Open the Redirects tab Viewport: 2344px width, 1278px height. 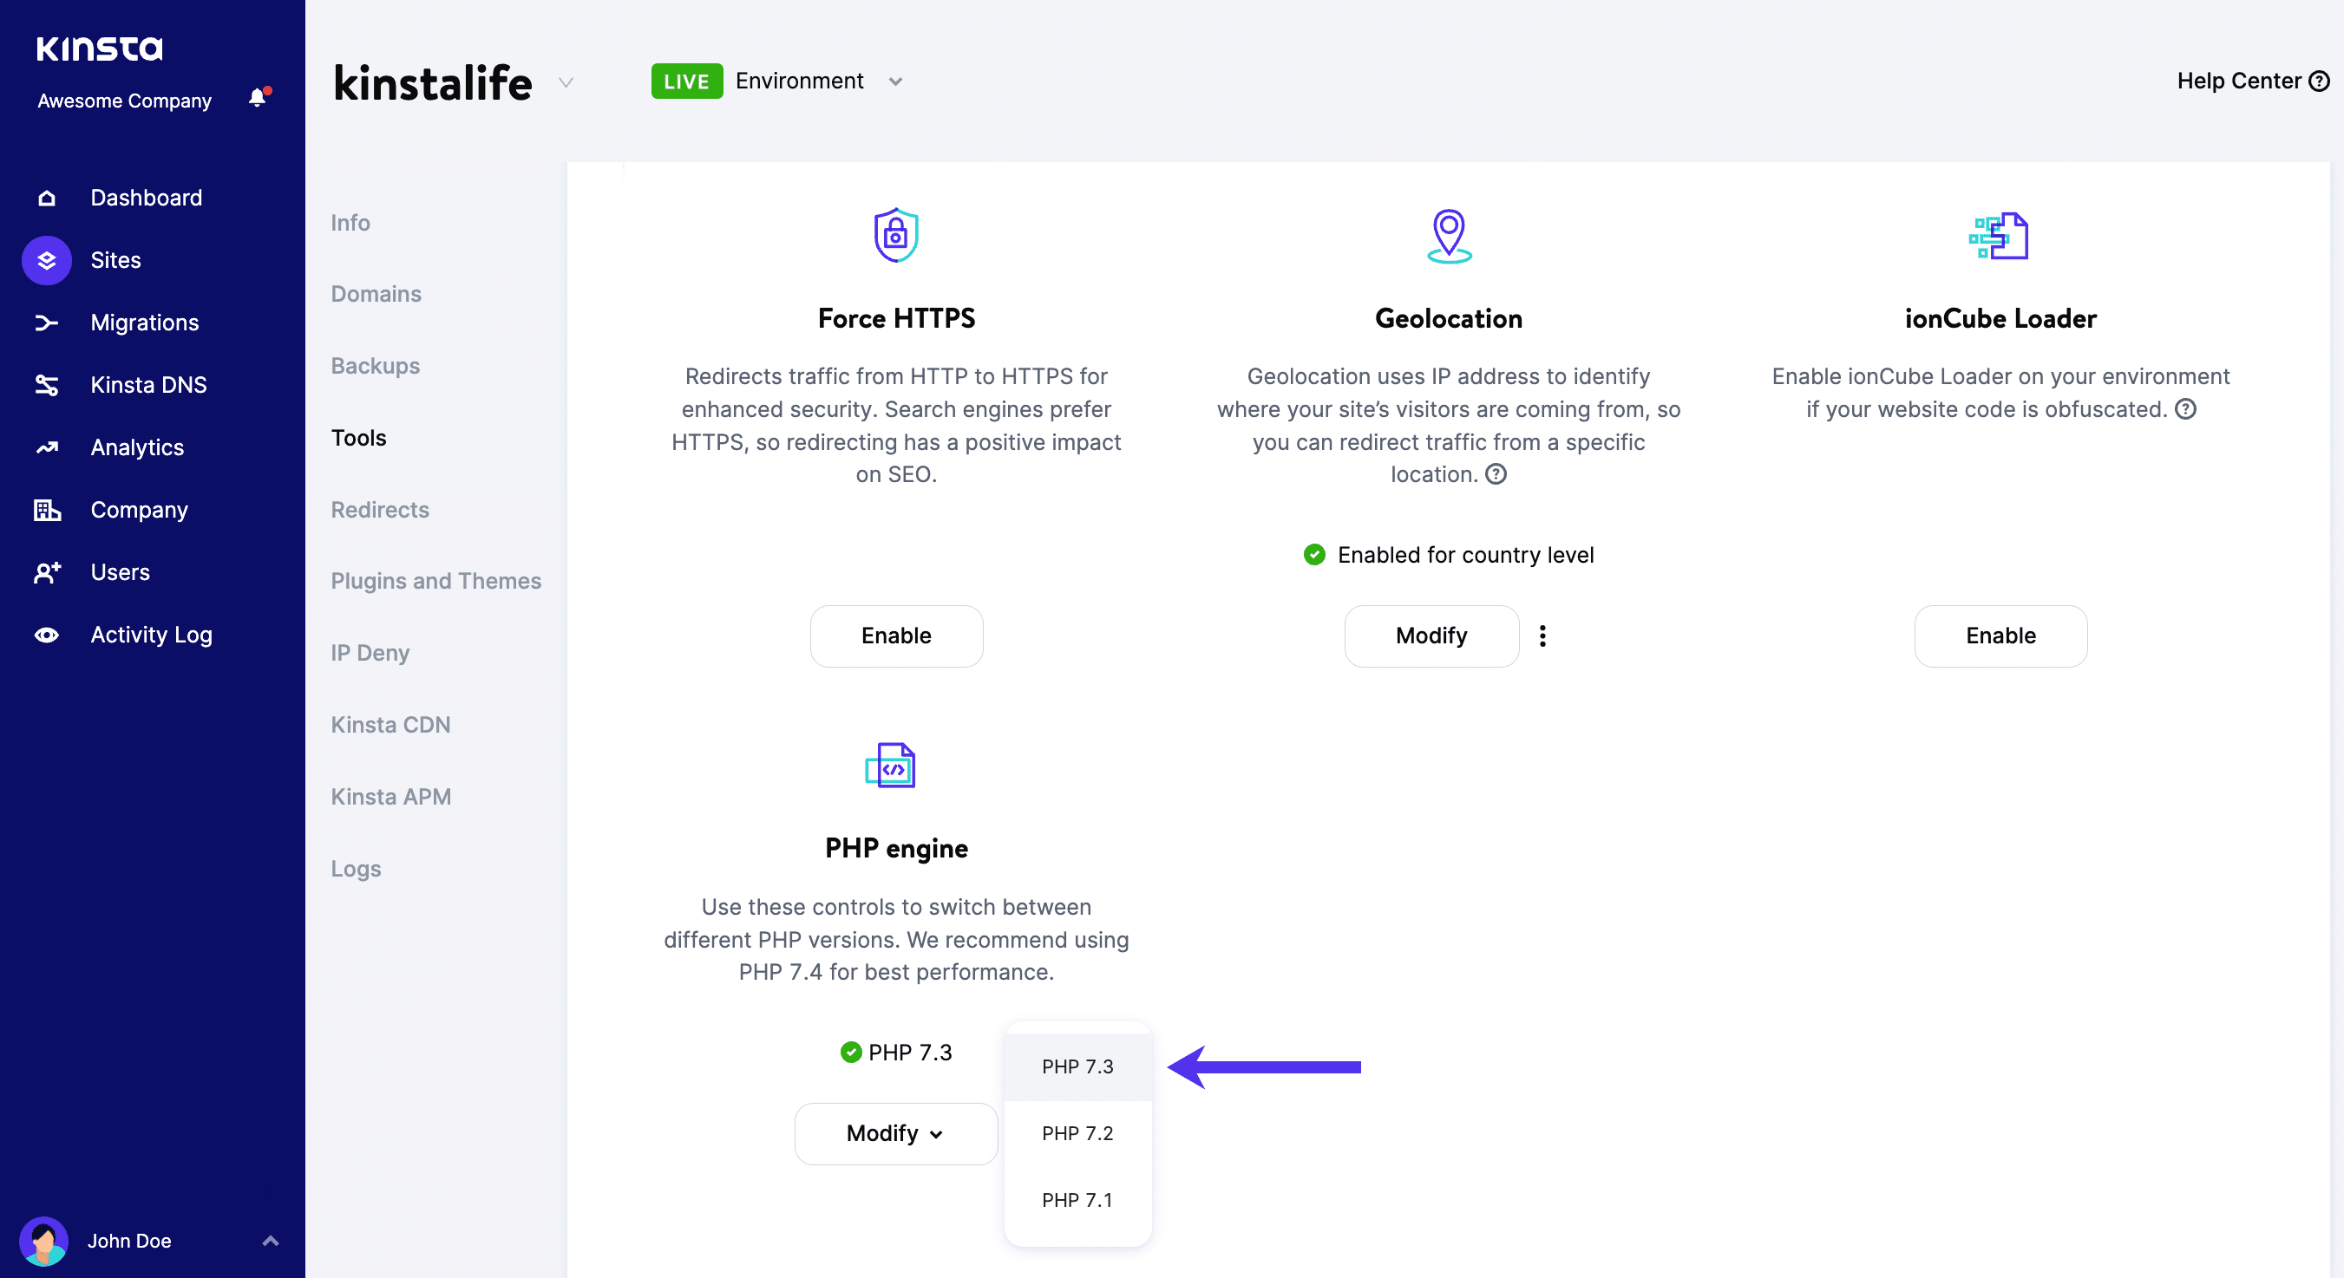[x=379, y=510]
